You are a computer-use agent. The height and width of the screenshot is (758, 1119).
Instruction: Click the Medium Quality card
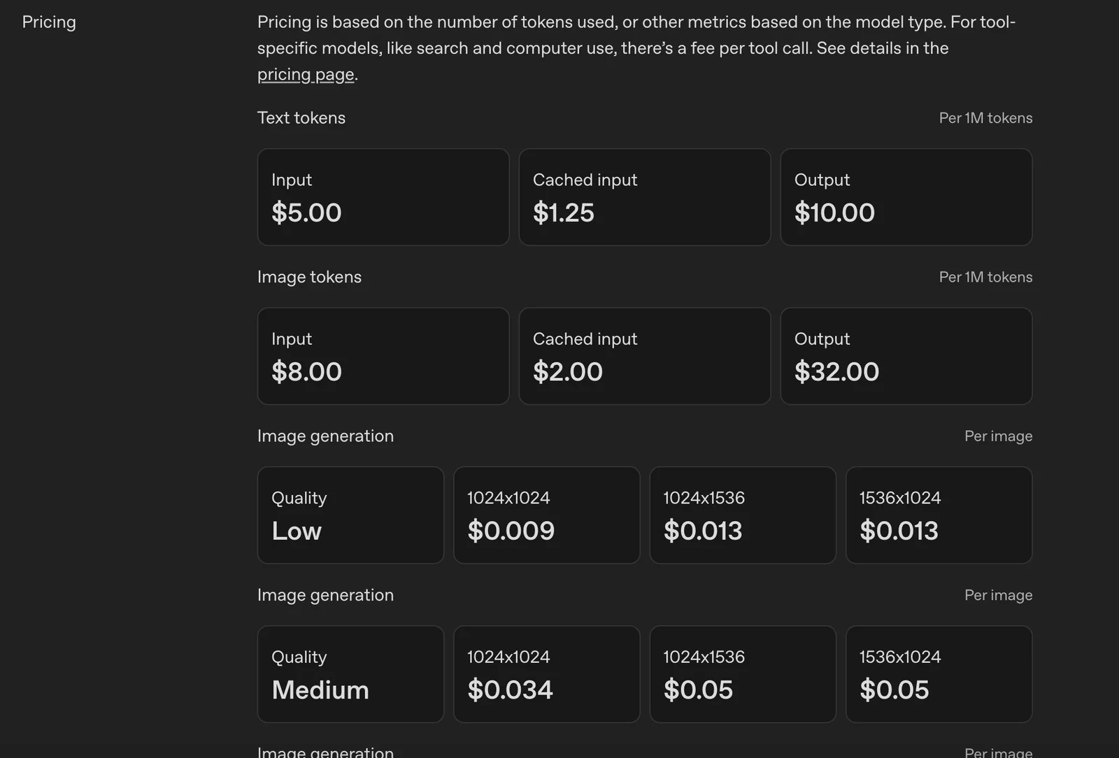[x=350, y=674]
